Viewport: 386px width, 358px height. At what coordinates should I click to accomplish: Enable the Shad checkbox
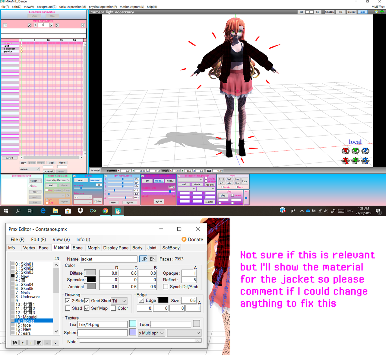coord(68,308)
